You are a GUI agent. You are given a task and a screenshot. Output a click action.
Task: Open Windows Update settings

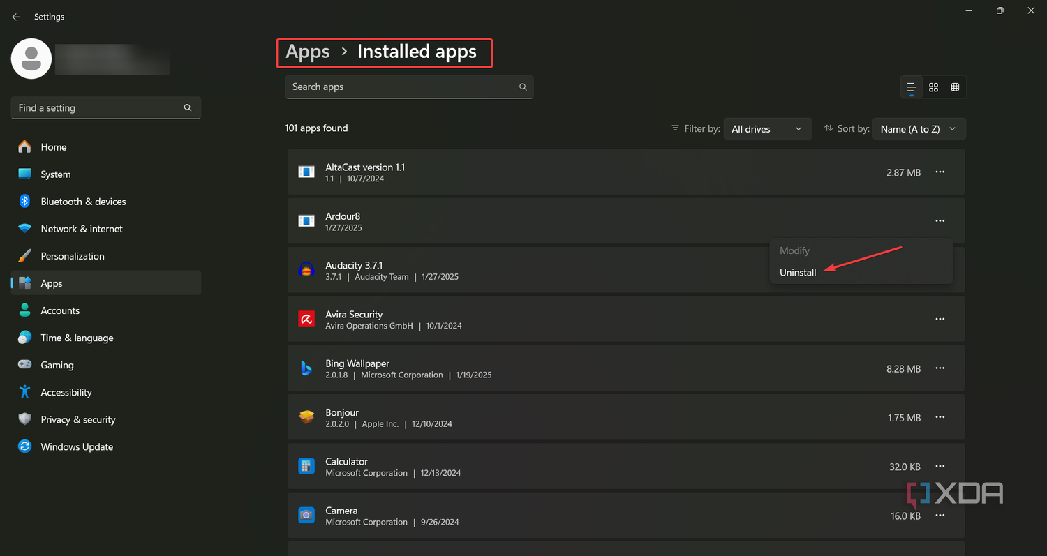click(106, 446)
